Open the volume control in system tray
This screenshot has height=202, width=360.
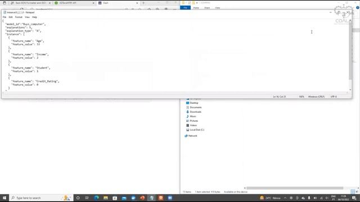327,198
